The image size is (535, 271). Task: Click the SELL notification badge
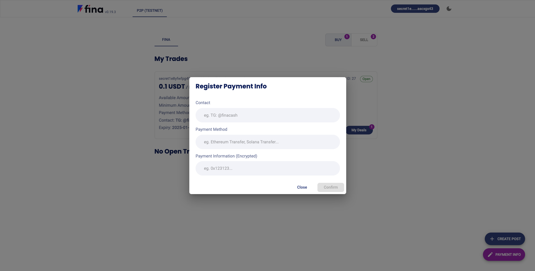(373, 37)
